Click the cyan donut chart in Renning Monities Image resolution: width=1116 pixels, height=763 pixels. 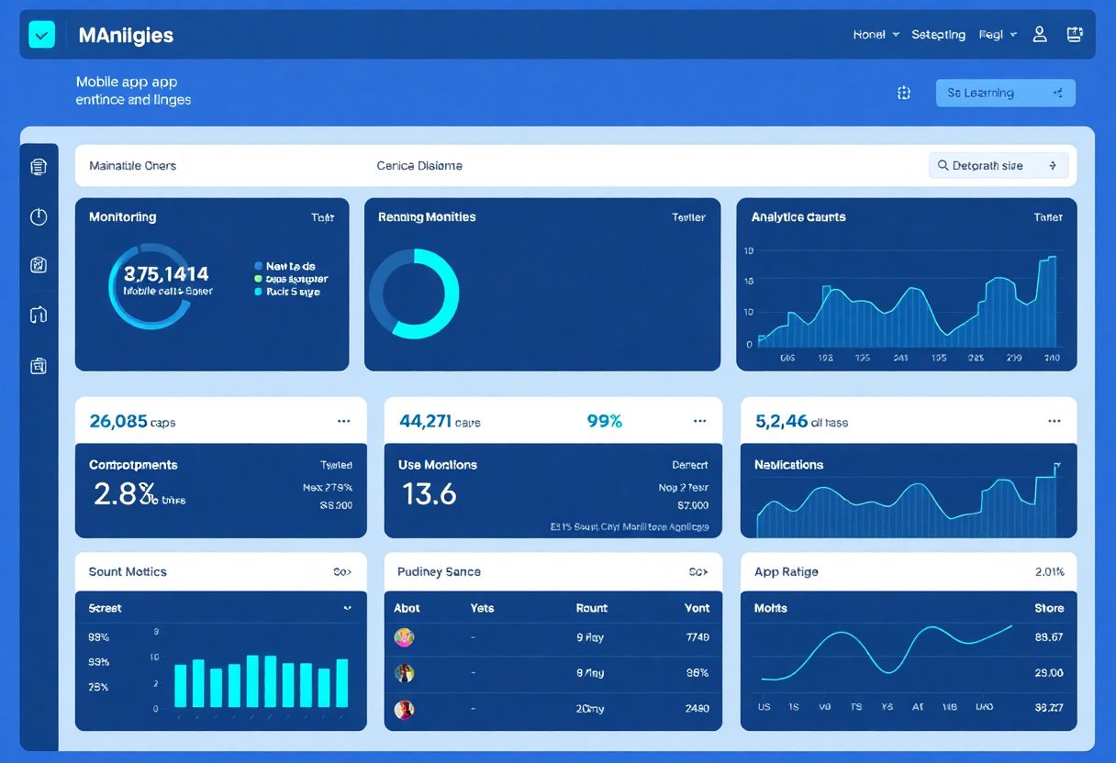pos(414,294)
